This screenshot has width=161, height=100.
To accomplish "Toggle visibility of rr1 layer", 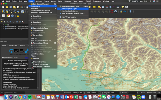I will [3, 25].
